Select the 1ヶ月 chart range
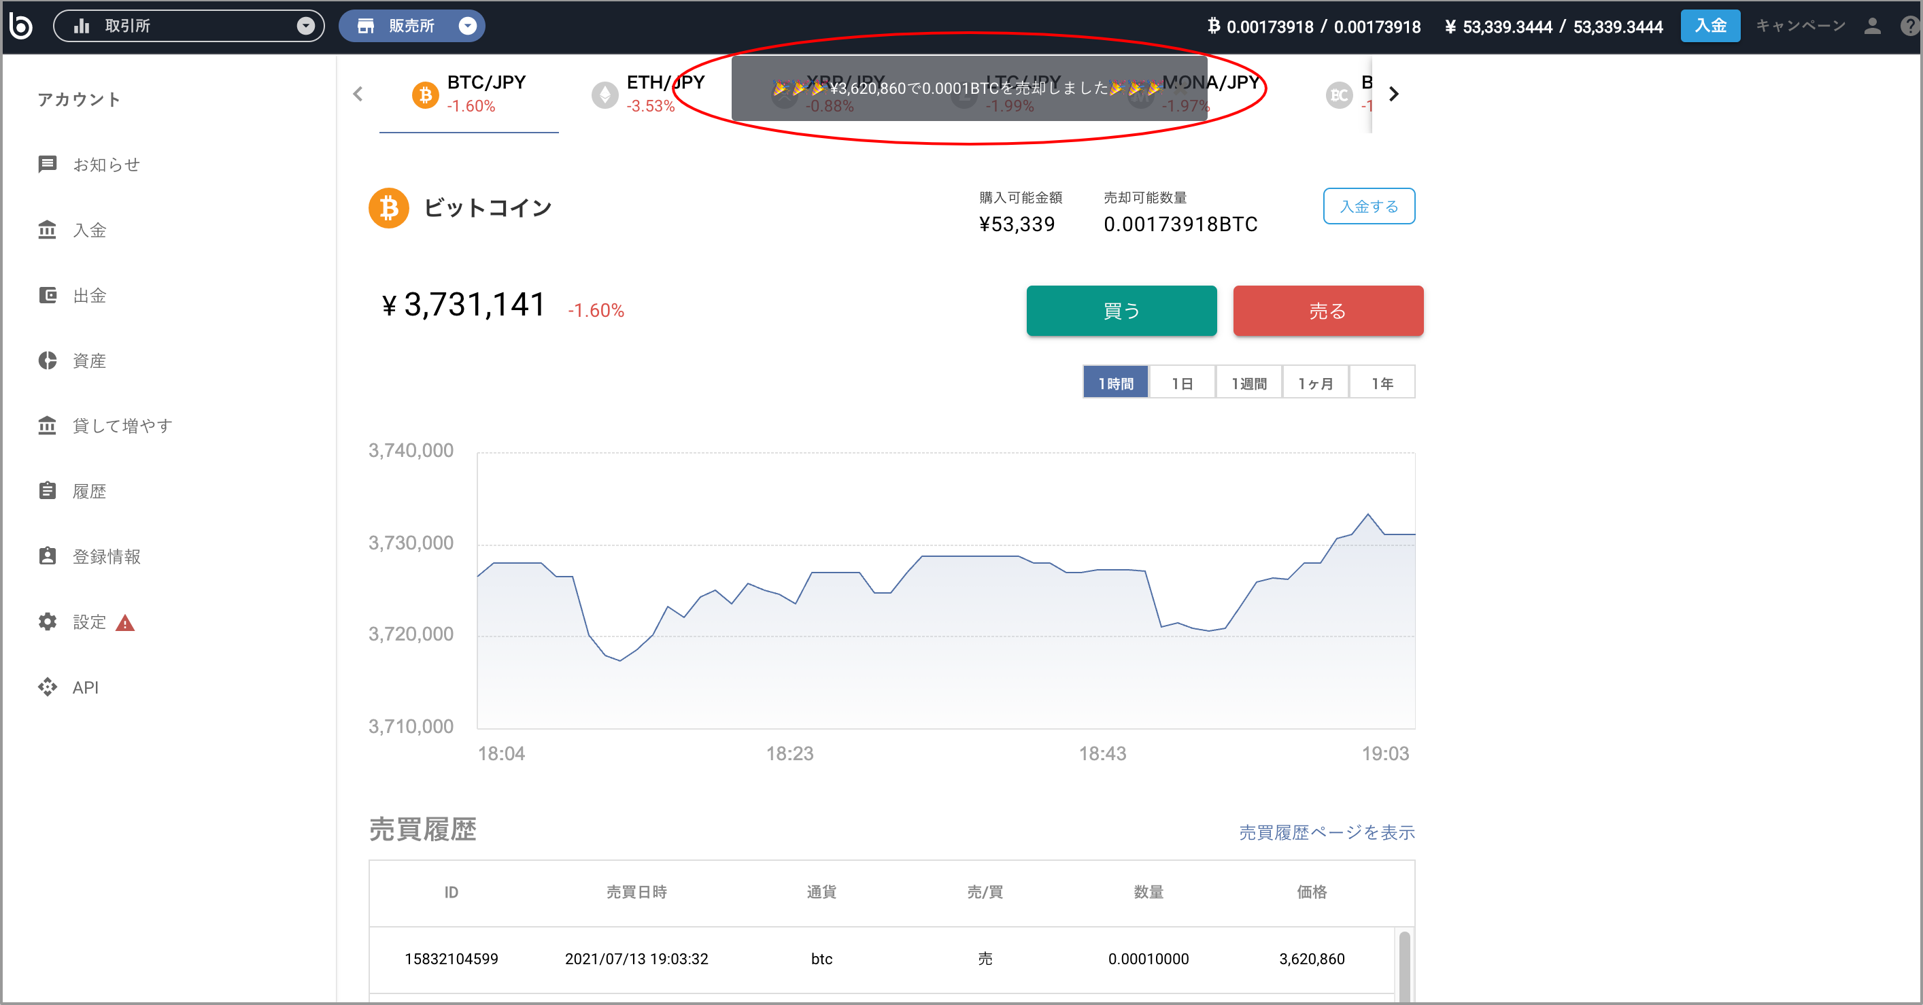Viewport: 1923px width, 1005px height. tap(1314, 382)
